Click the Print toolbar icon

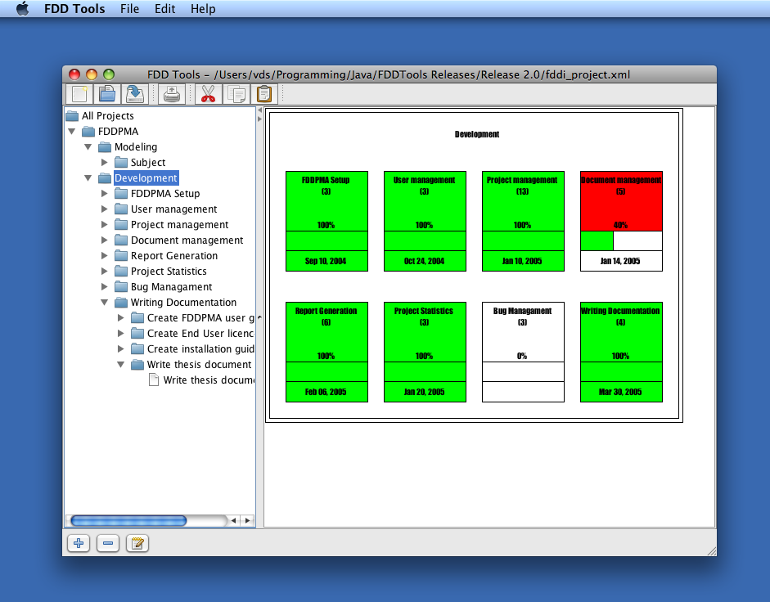(171, 94)
